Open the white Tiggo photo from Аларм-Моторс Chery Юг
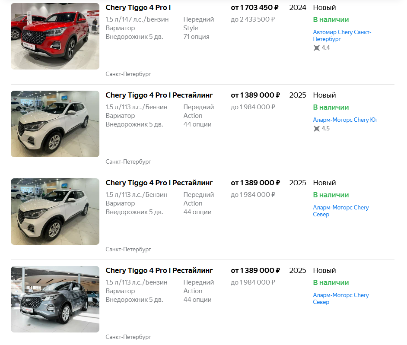Viewport: 407px width, 345px height. click(x=55, y=124)
